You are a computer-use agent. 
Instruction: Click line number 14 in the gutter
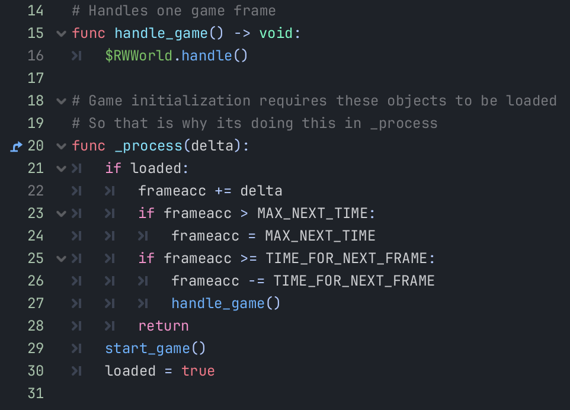(x=36, y=11)
